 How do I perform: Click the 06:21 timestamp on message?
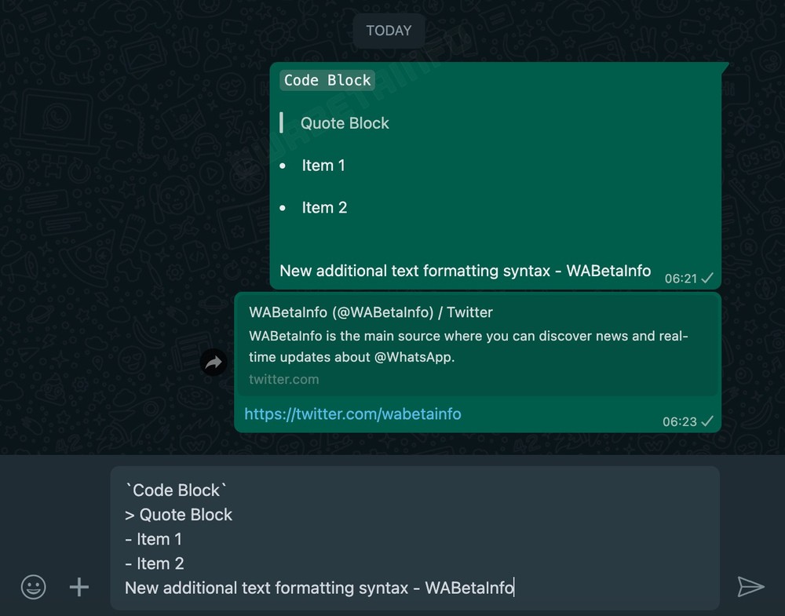point(681,279)
